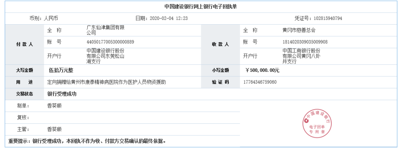Click the payer 开户行 label
This screenshot has height=148, width=398.
tap(54, 56)
